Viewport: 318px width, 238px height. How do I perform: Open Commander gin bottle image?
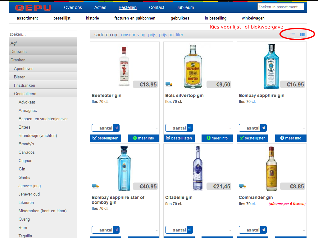click(271, 169)
